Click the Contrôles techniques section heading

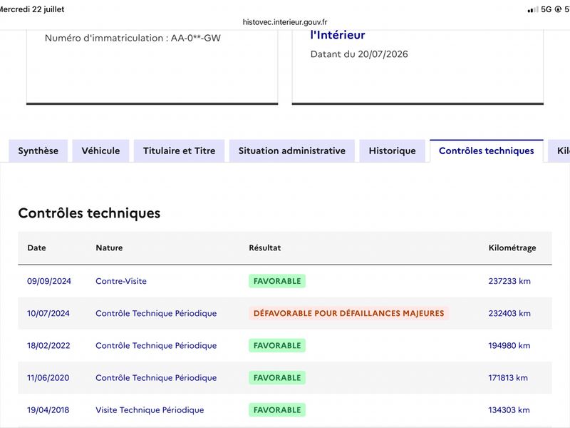(x=89, y=213)
